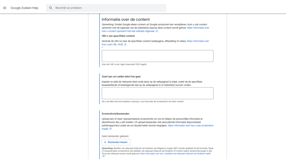Click the plus icon on Bestanden kiezen
Image resolution: width=286 pixels, height=162 pixels.
tap(105, 142)
